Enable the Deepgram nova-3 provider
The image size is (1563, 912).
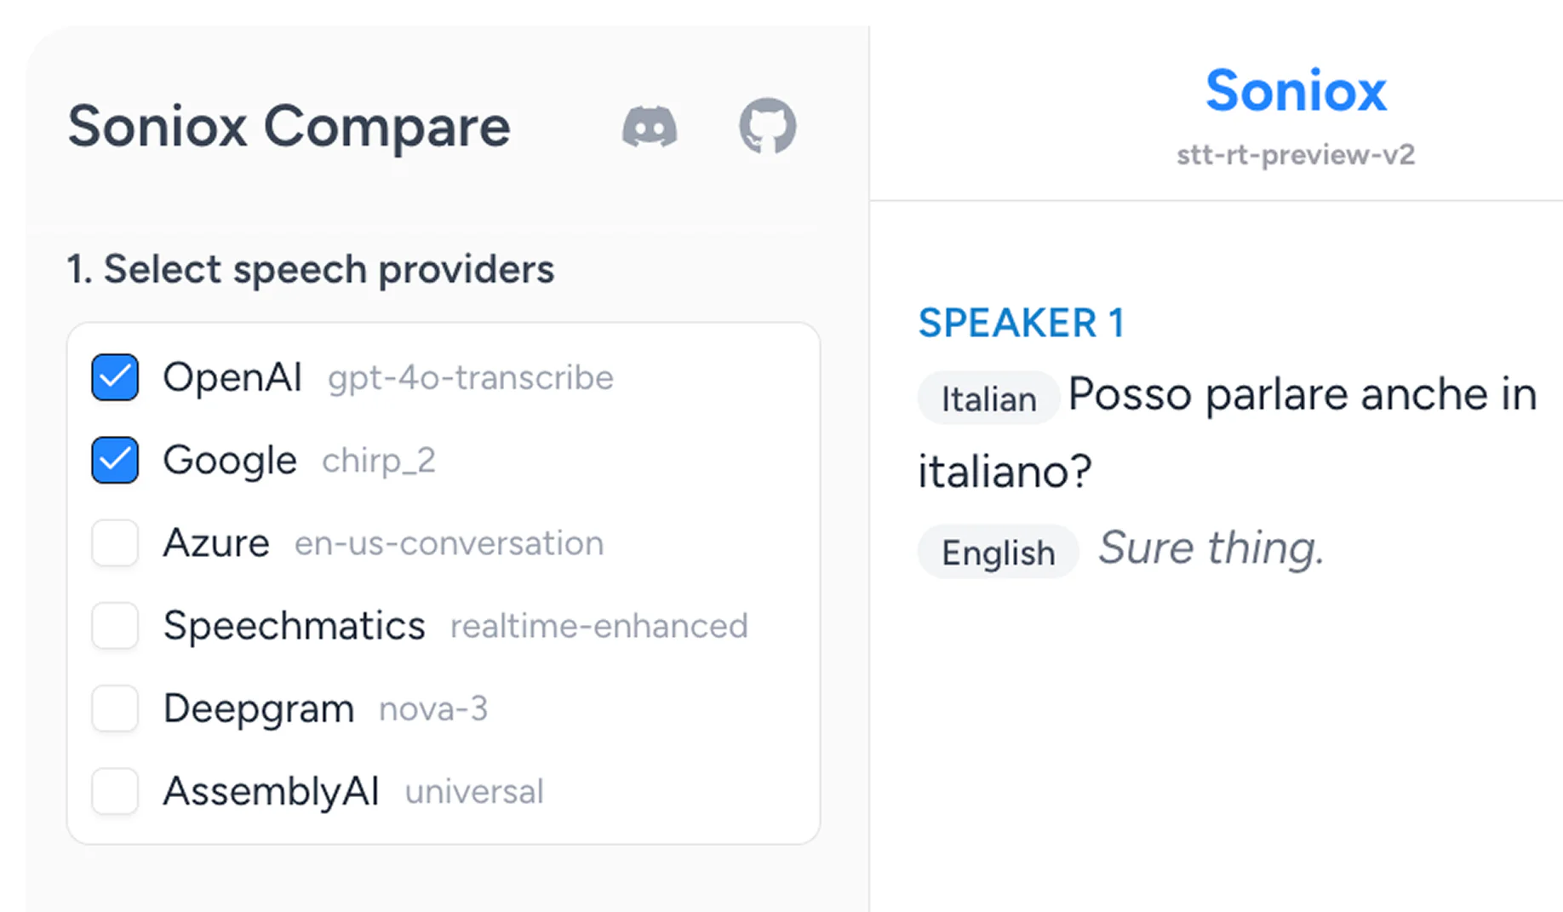(115, 708)
